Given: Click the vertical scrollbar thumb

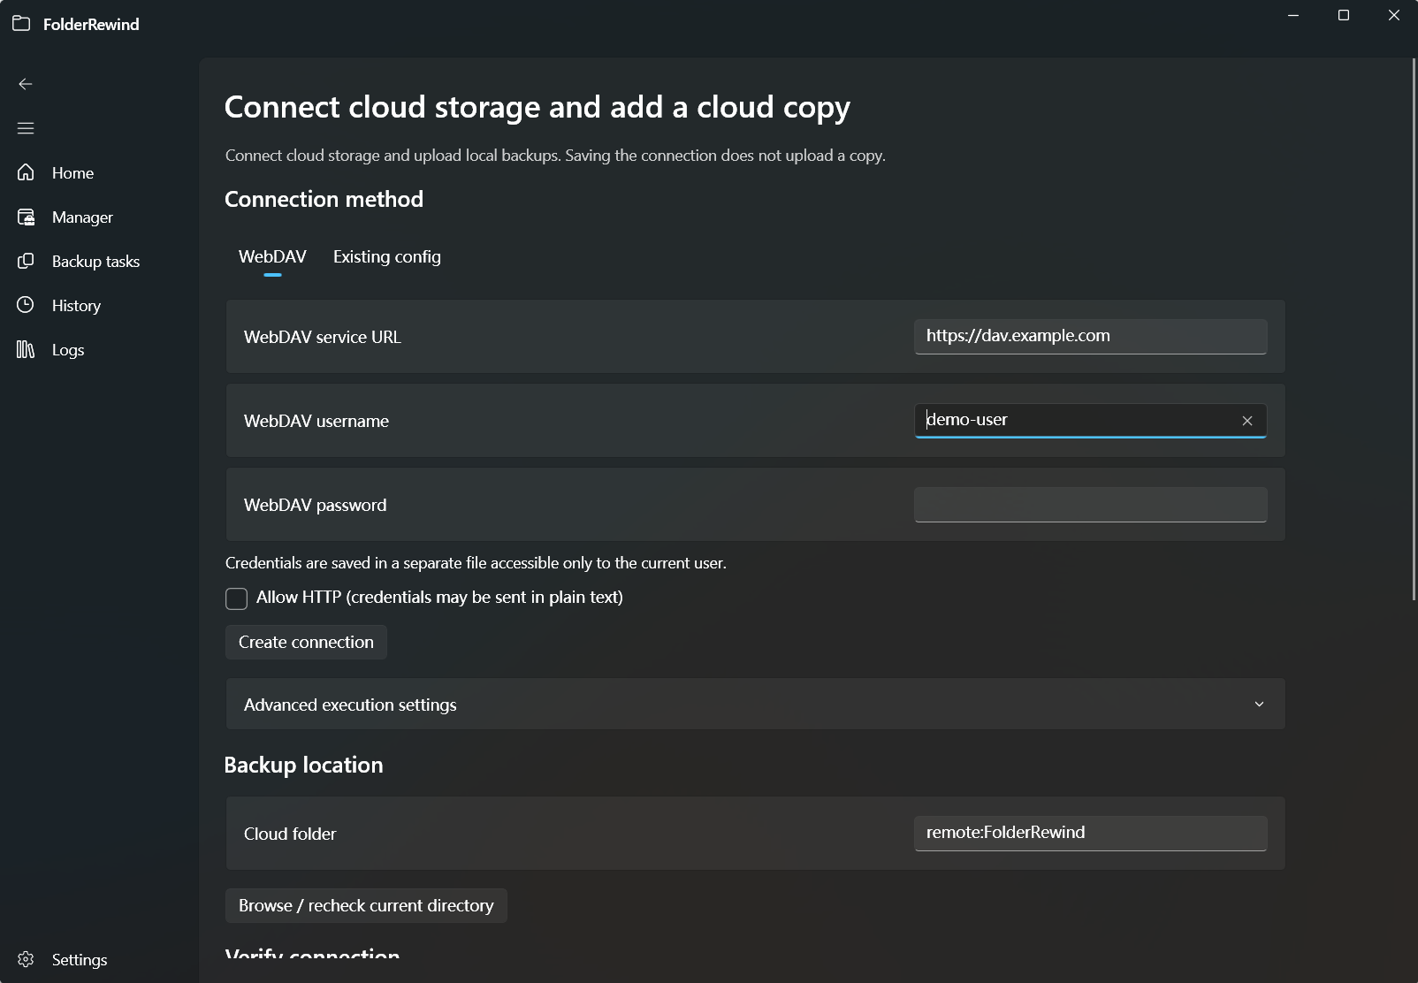Looking at the screenshot, I should coord(1414,330).
